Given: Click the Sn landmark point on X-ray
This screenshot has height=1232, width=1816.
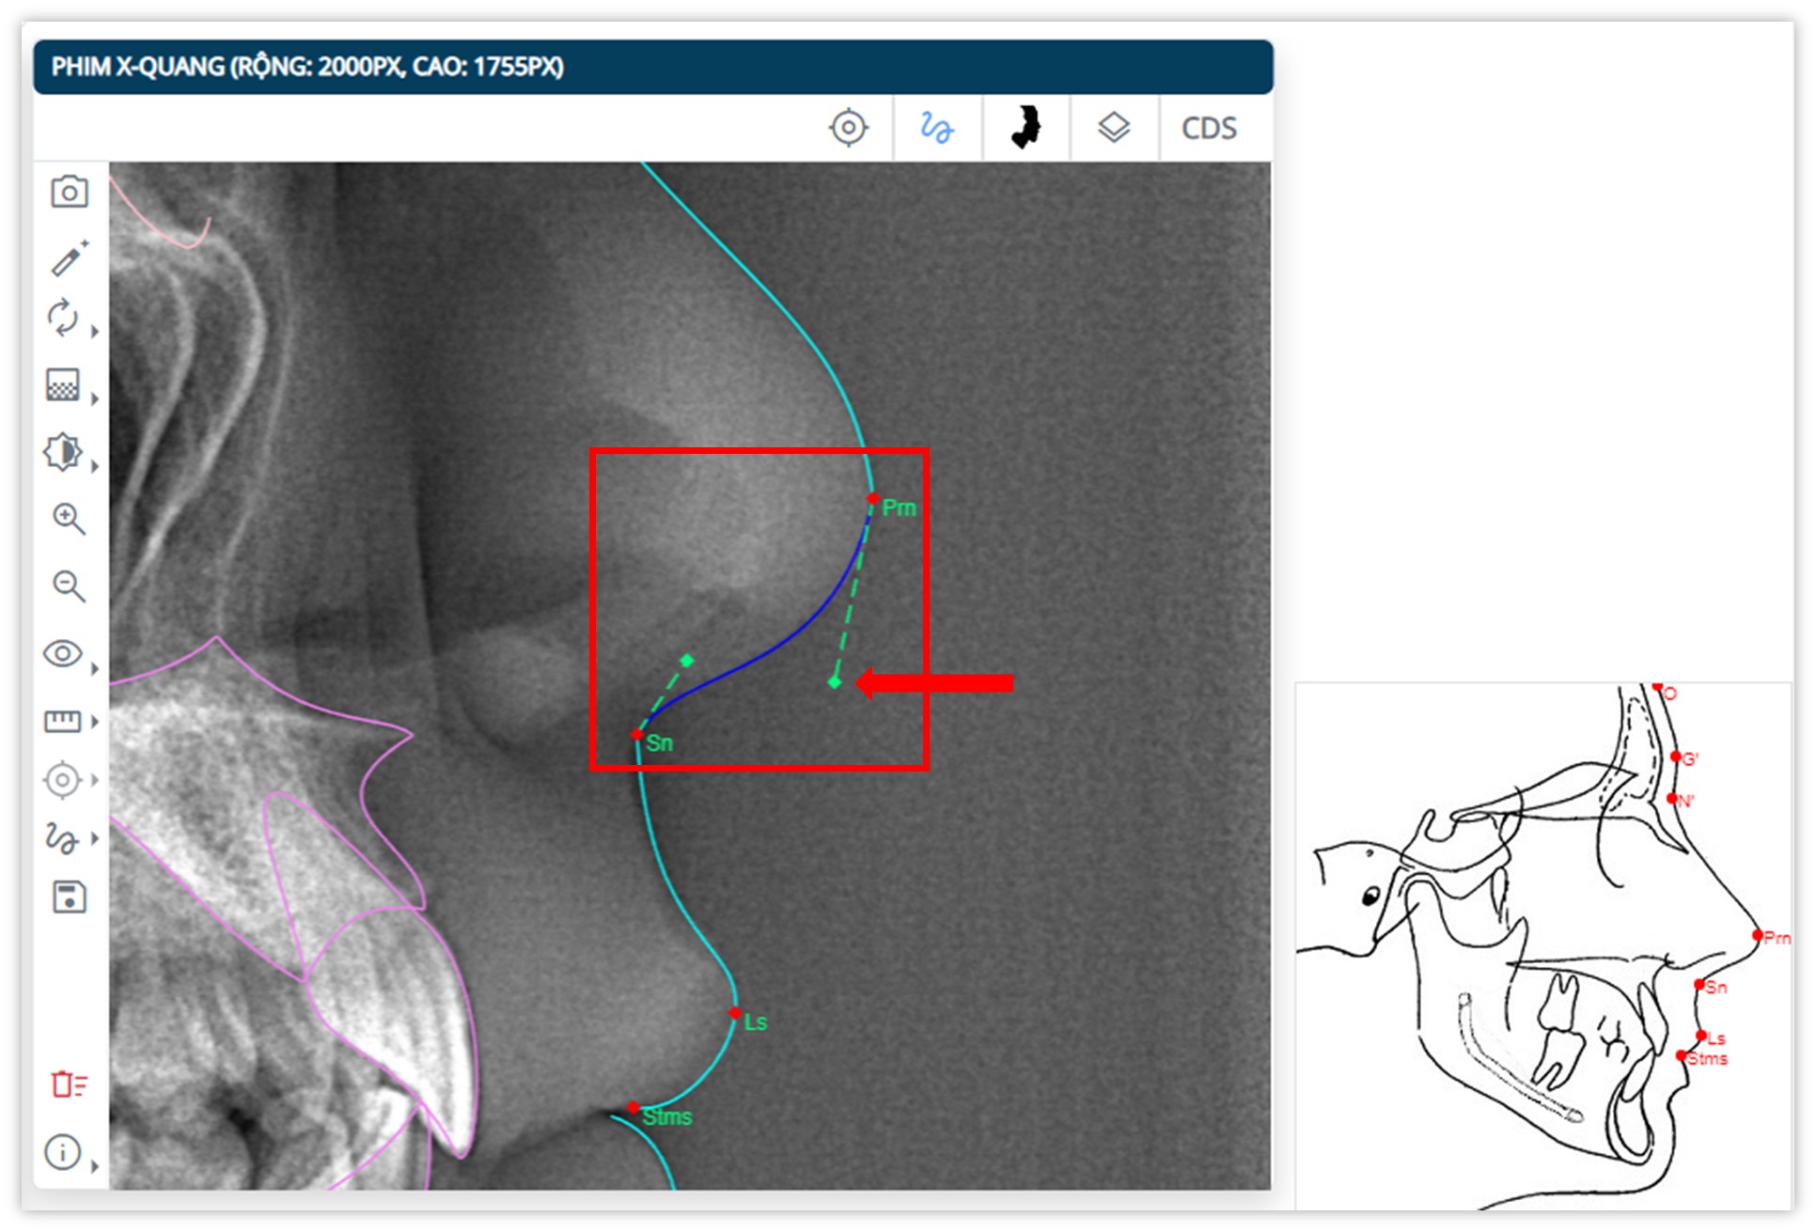Looking at the screenshot, I should (637, 734).
